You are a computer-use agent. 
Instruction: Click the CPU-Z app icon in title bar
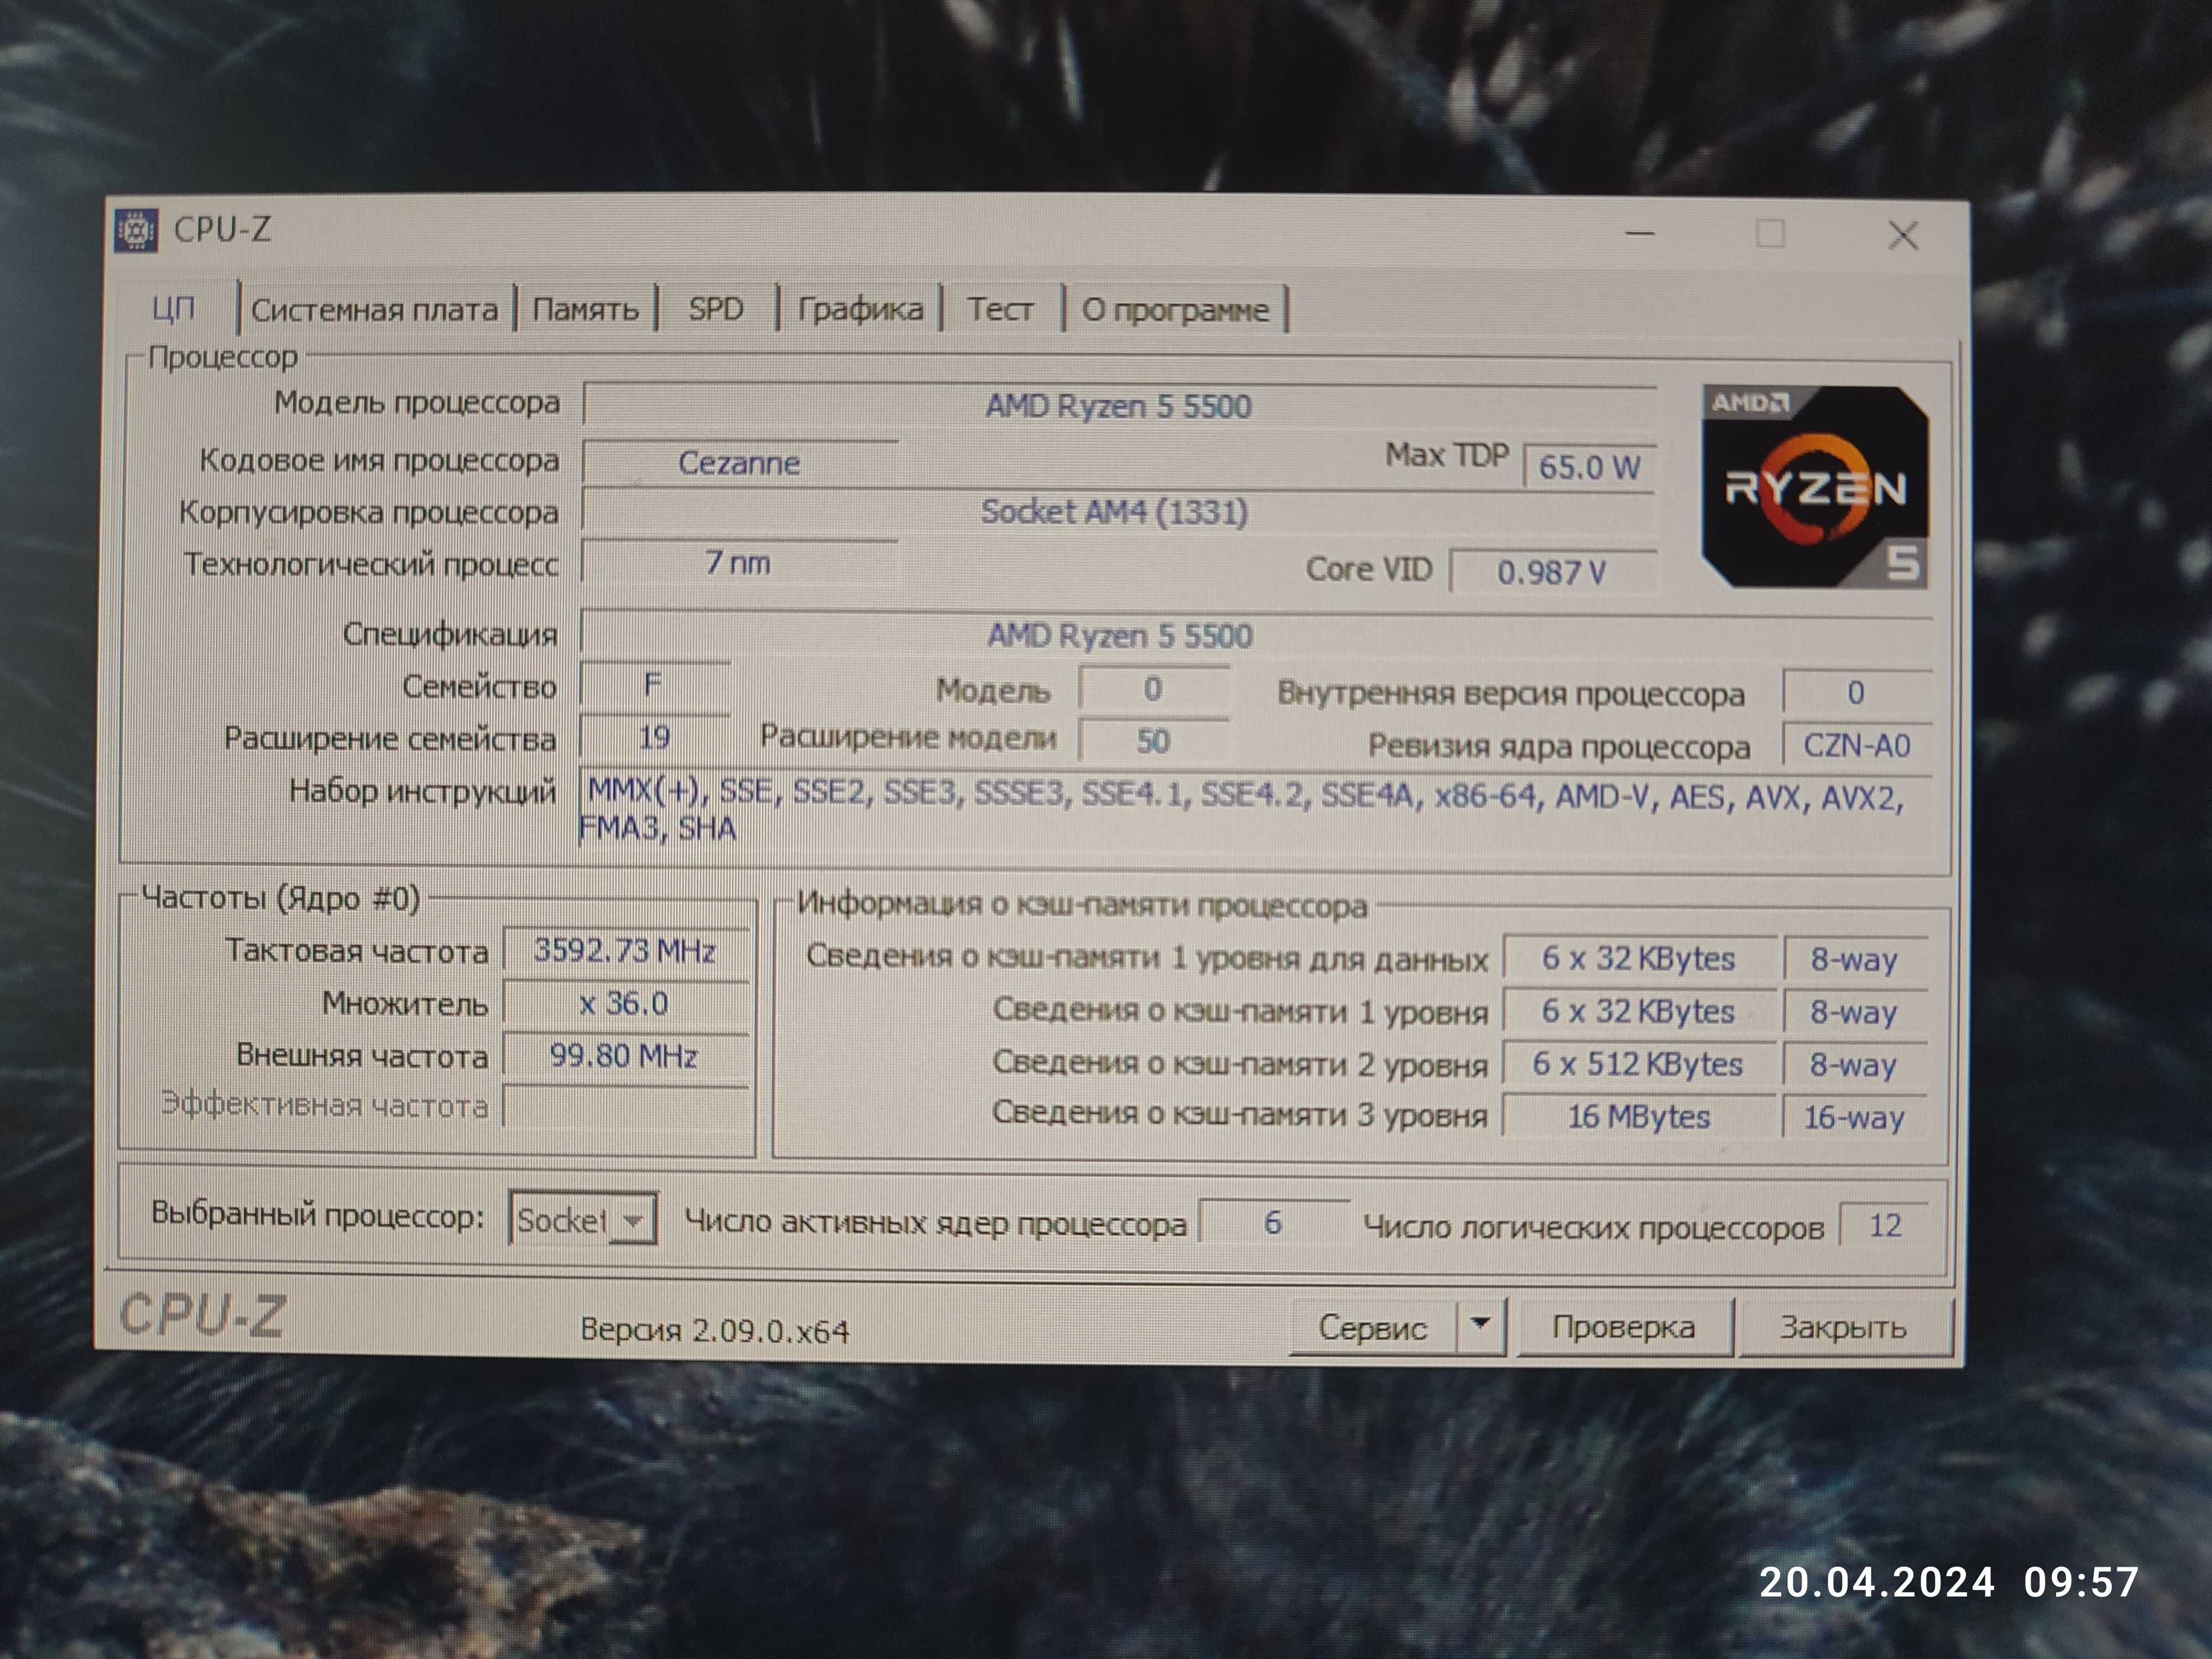pyautogui.click(x=136, y=231)
